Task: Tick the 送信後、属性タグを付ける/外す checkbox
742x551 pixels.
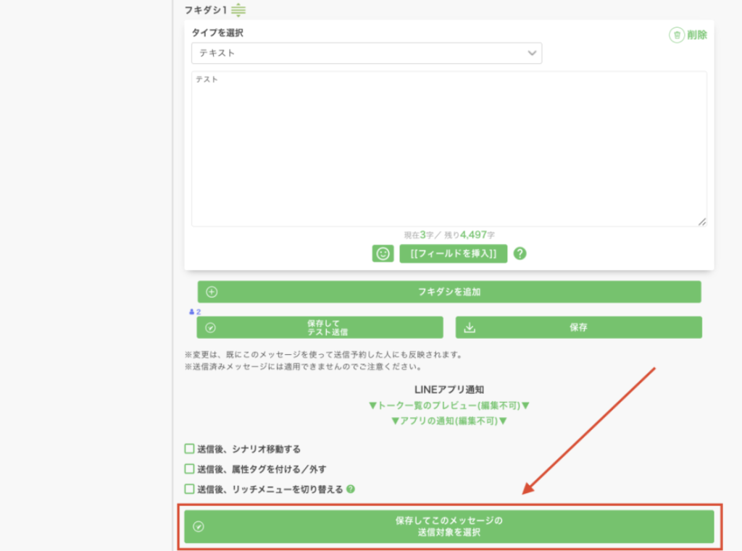Action: pos(189,469)
